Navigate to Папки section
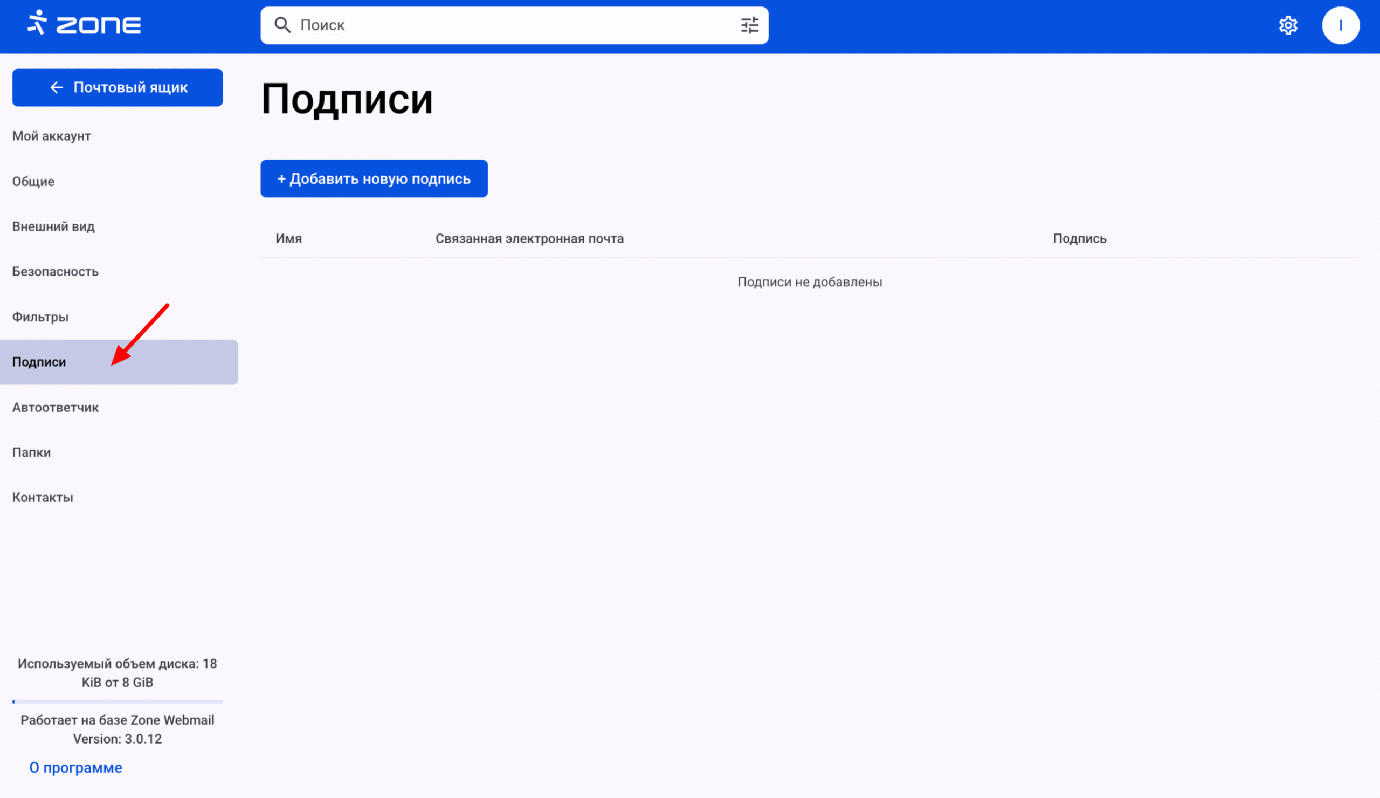1380x798 pixels. [x=32, y=452]
